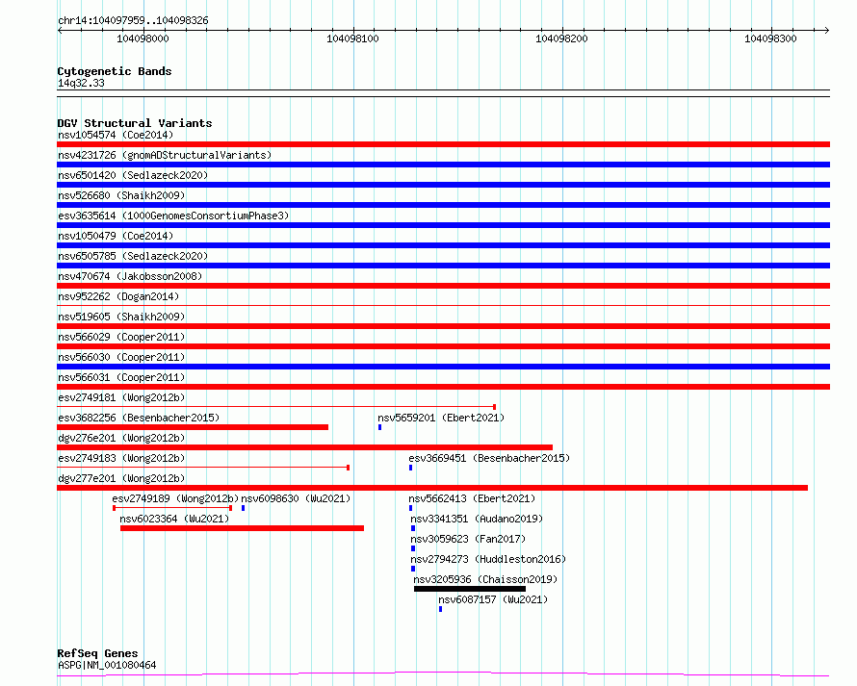Click the ASPG|NM_001080464 gene label
Image resolution: width=857 pixels, height=686 pixels.
point(107,665)
